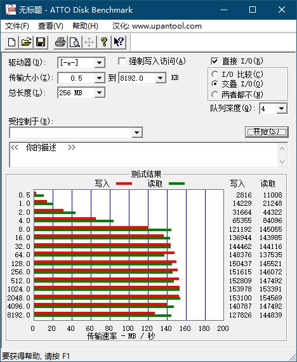Click the read value 137535
This screenshot has height=362, width=297.
271,255
